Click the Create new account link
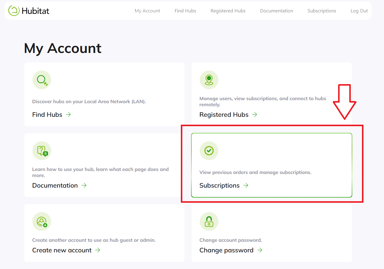 point(62,250)
